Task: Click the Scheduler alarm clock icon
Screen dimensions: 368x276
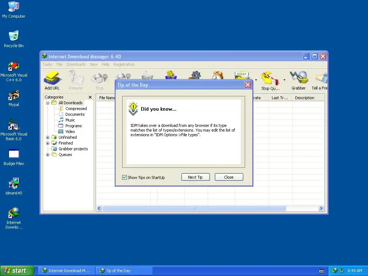Action: tap(218, 75)
